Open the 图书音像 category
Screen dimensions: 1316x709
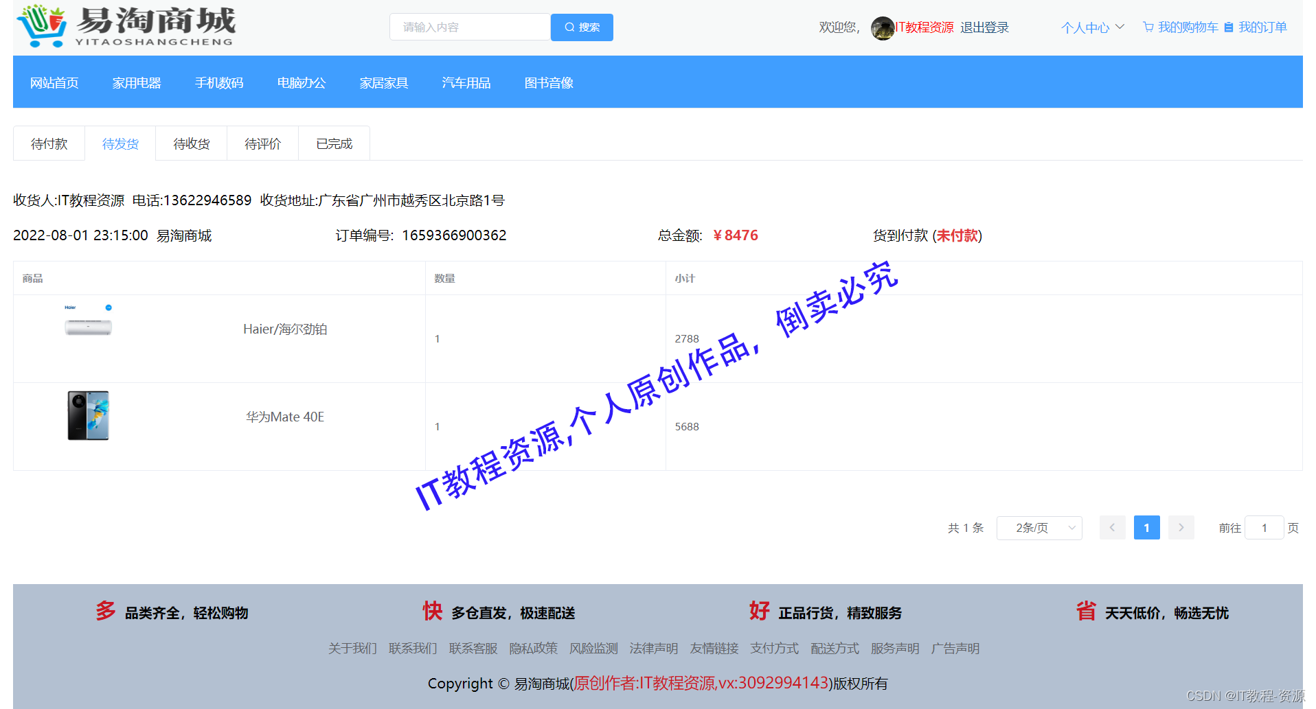pyautogui.click(x=549, y=83)
